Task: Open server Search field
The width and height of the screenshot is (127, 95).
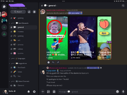Action: [18, 12]
